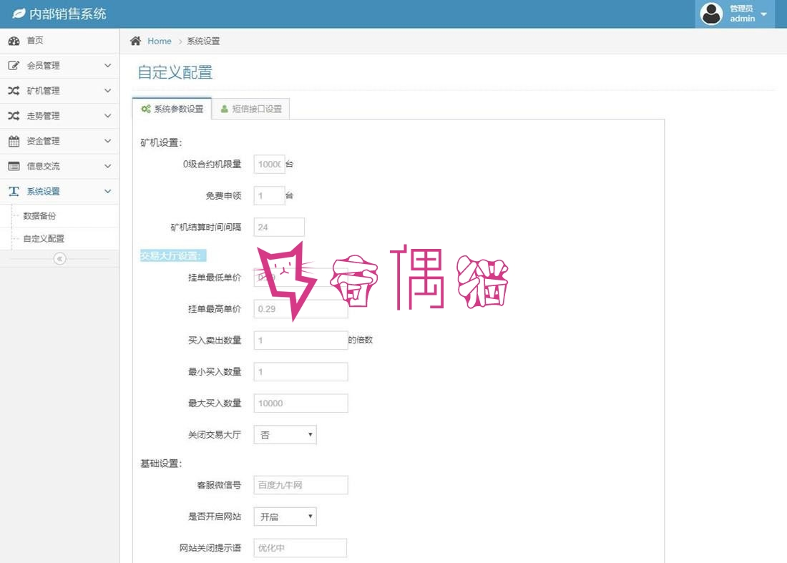787x563 pixels.
Task: Click the 走势管理 shuffle icon
Action: tap(14, 116)
